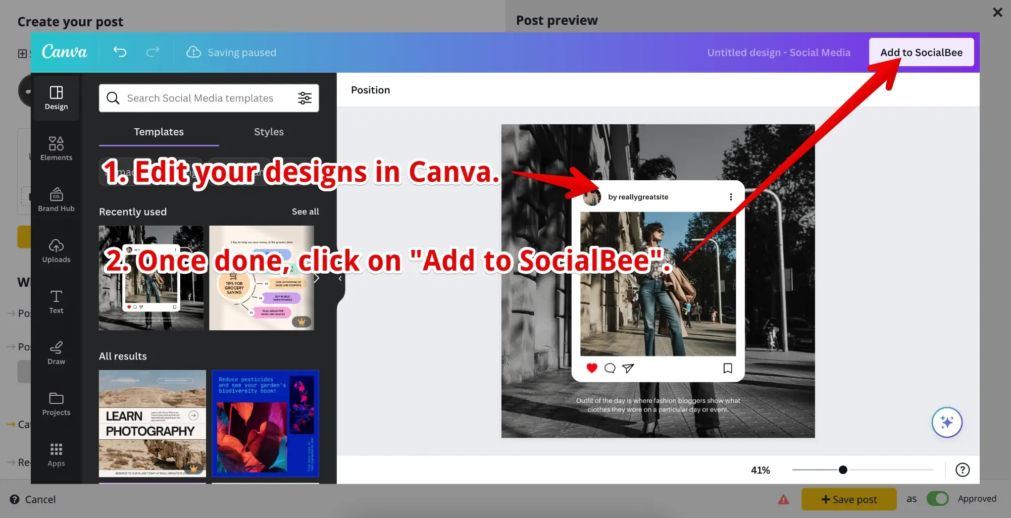The width and height of the screenshot is (1011, 518).
Task: Click the profile avatar in the design
Action: (x=592, y=197)
